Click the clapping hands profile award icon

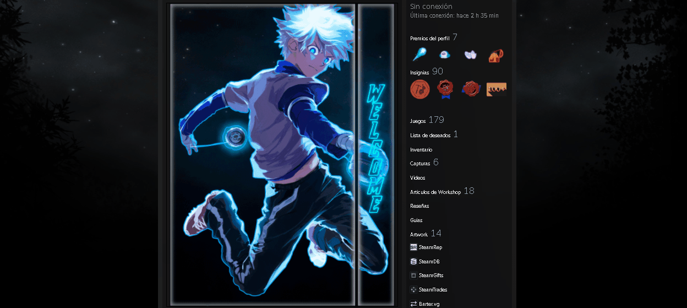[470, 55]
